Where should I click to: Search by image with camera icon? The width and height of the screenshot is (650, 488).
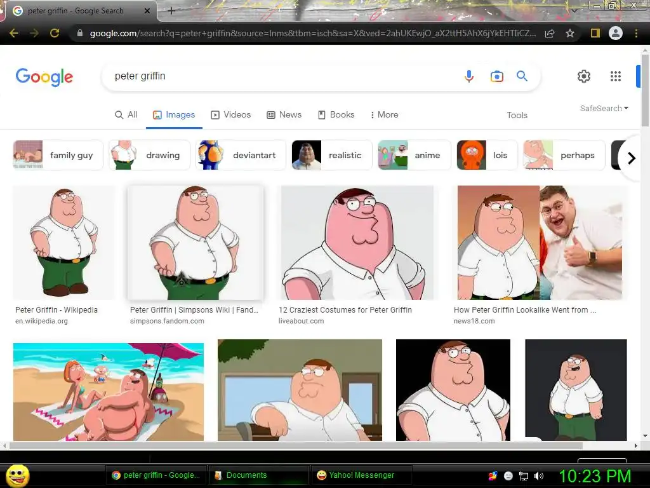click(x=496, y=76)
